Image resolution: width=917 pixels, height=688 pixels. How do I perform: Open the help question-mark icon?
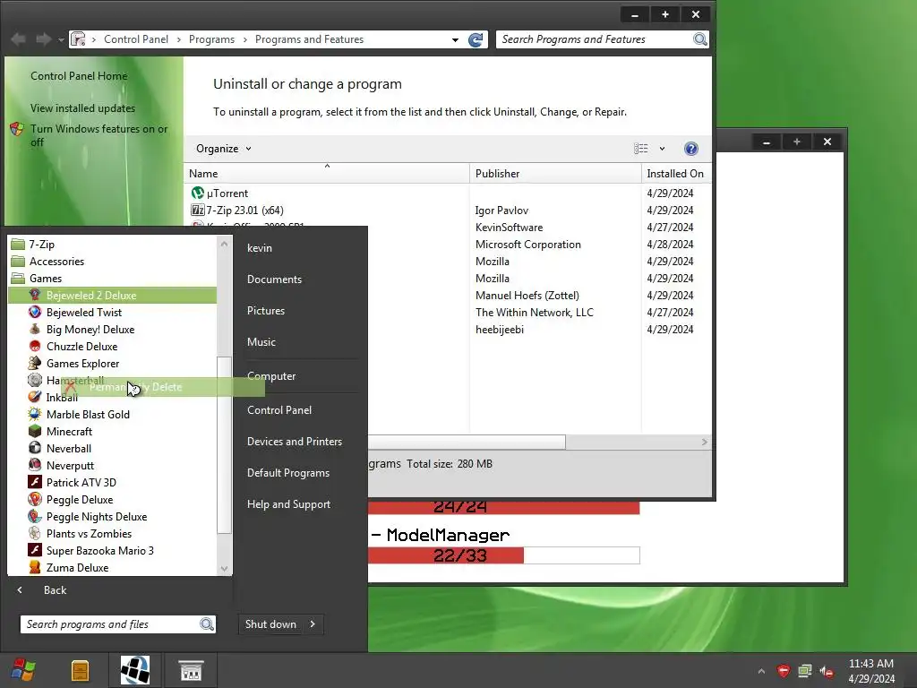[x=690, y=149]
